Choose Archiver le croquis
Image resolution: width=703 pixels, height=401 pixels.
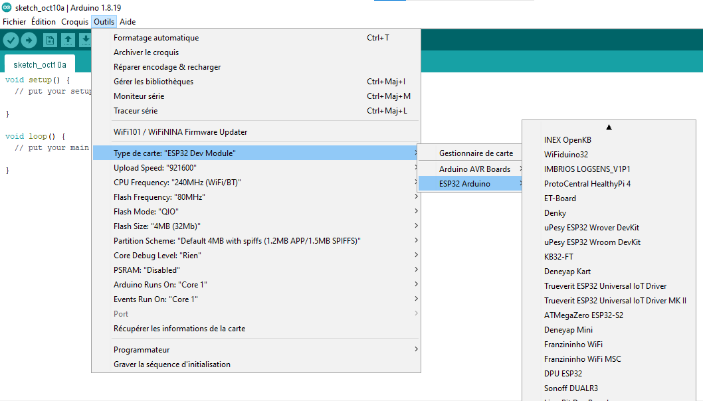click(256, 52)
